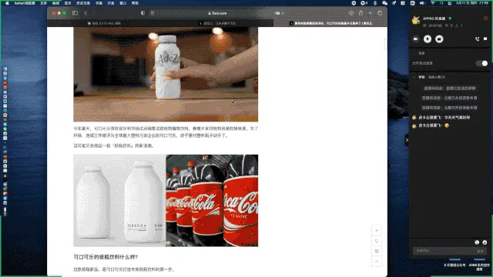The width and height of the screenshot is (493, 277).
Task: Switch to the middle Safari tab
Action: [x=217, y=23]
